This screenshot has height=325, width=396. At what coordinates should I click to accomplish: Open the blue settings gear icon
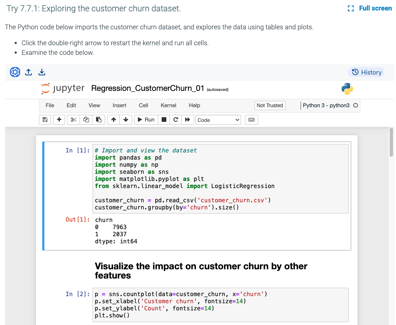click(x=15, y=72)
